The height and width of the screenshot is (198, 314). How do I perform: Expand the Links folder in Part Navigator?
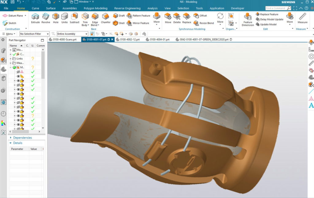coord(10,59)
